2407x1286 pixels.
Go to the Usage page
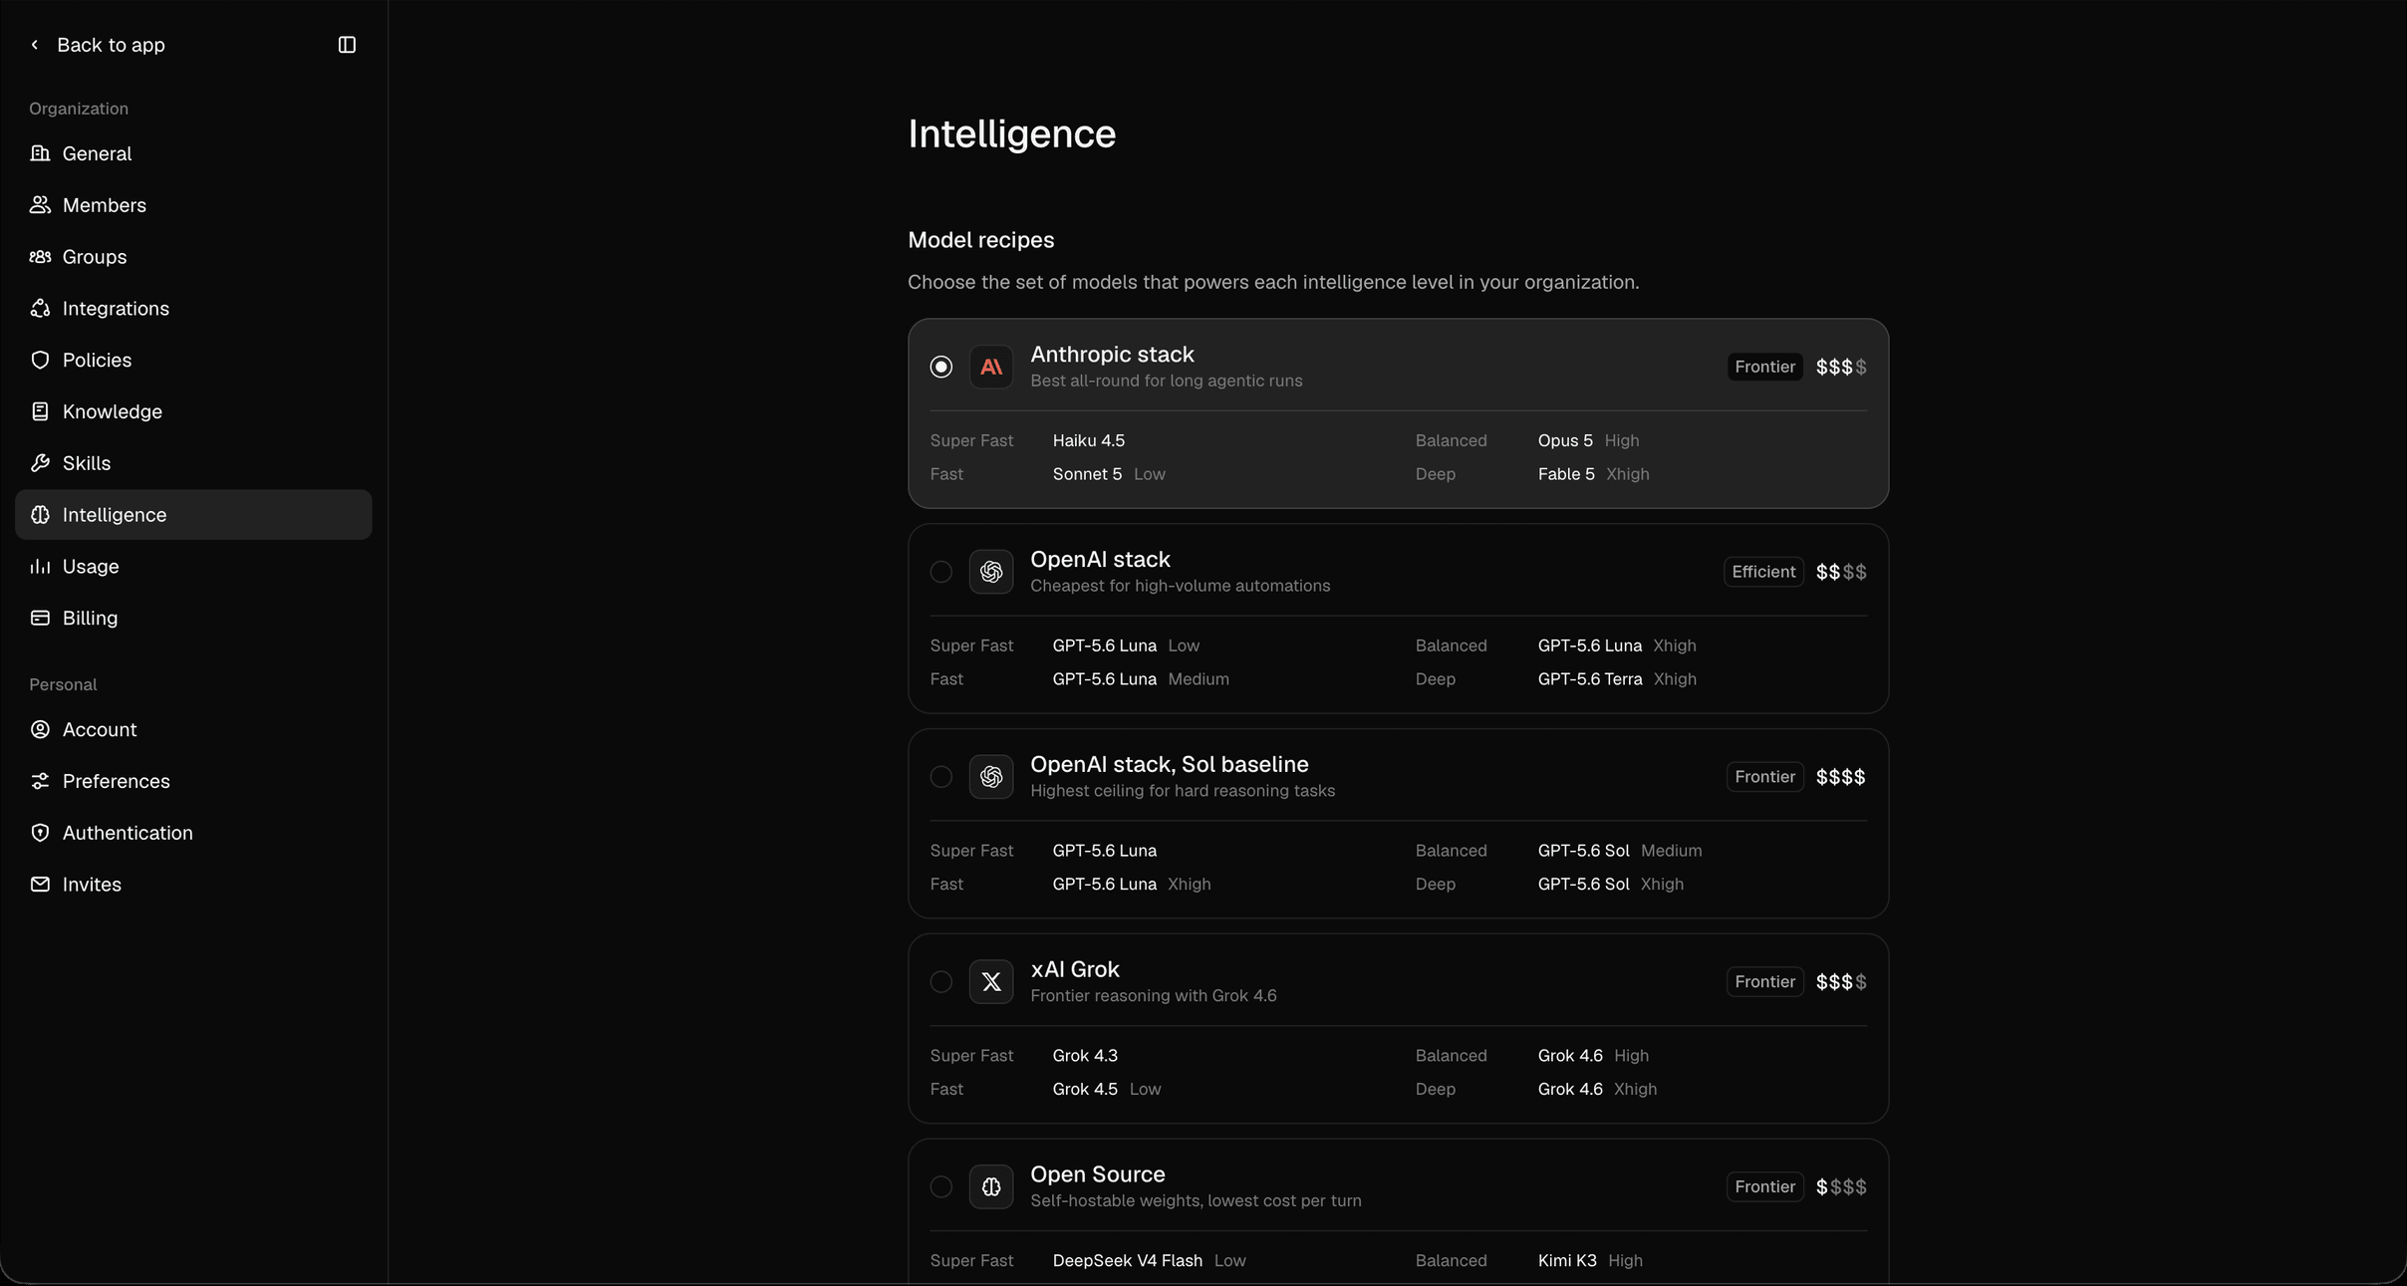(x=193, y=567)
